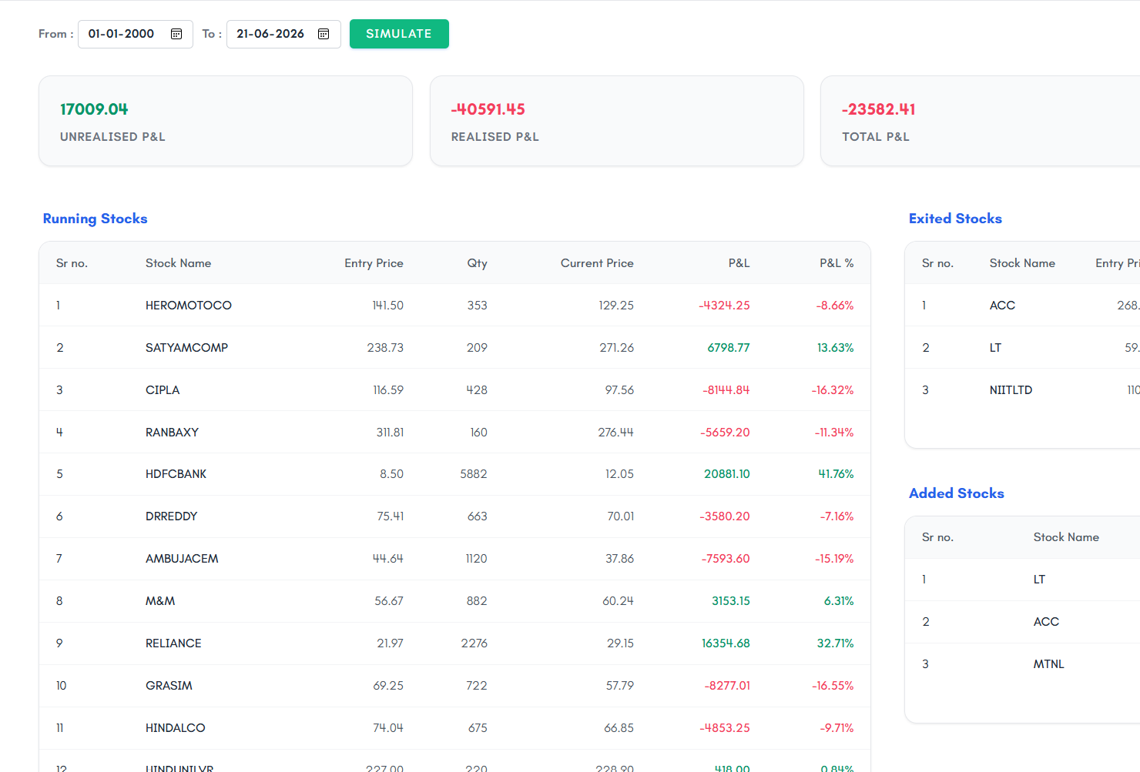Edit the To date field 21-06-2026
The image size is (1140, 772).
(x=283, y=34)
